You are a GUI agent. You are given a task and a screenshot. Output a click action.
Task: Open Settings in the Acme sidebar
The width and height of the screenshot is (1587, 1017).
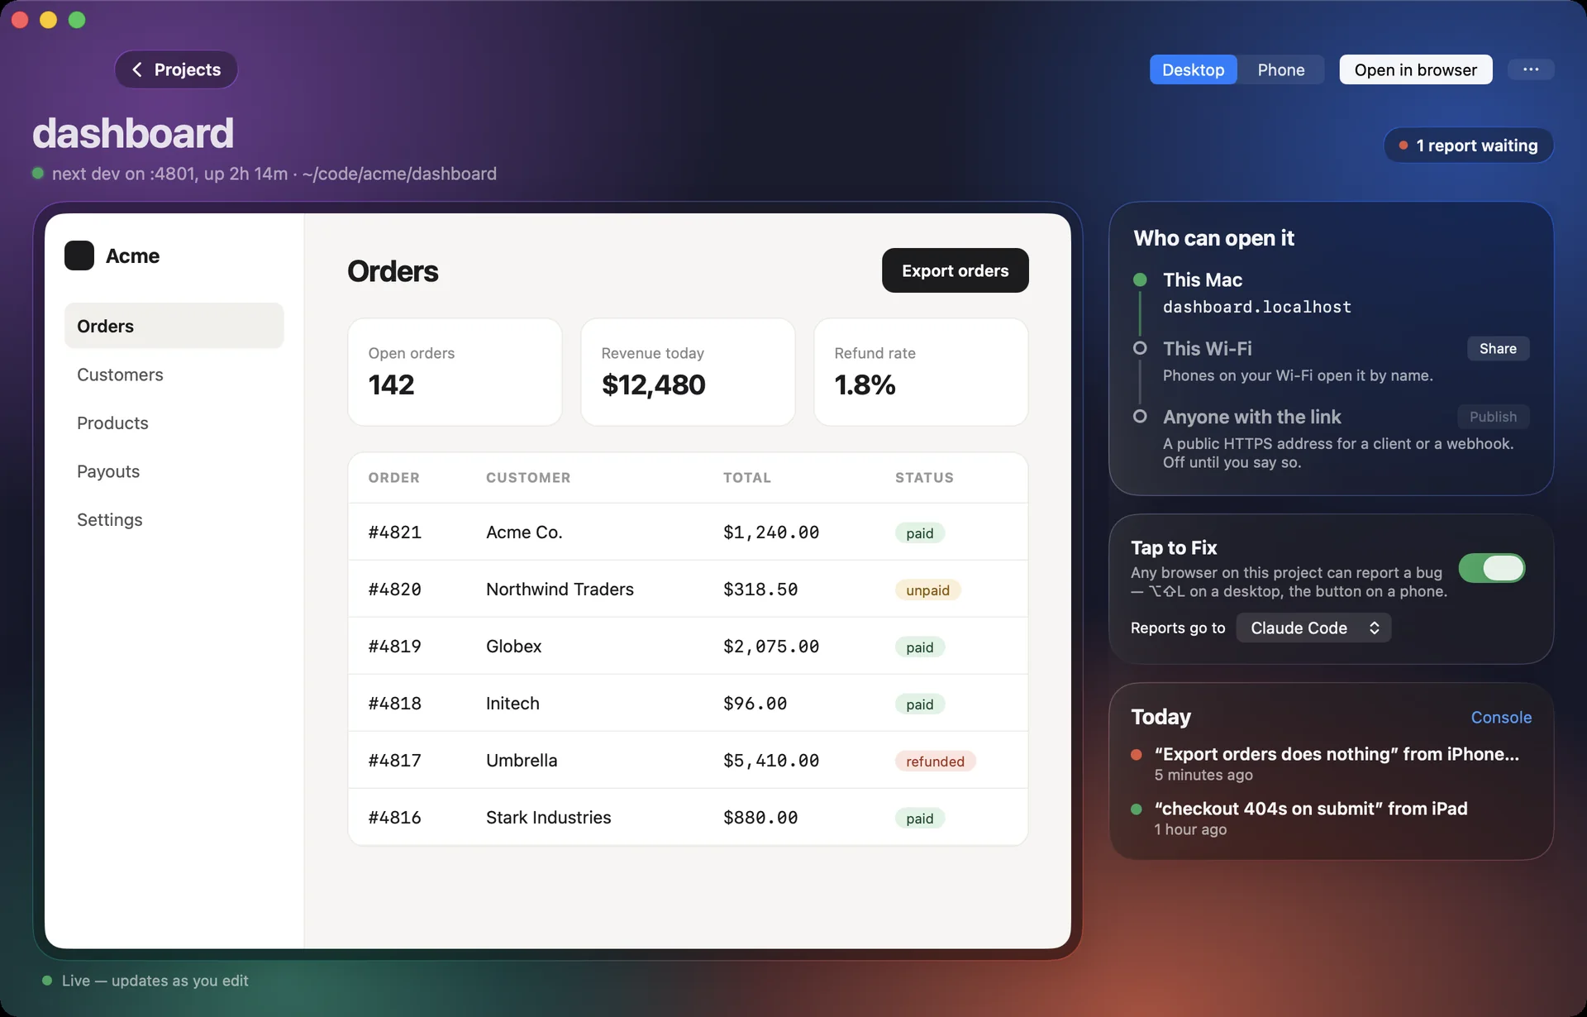(174, 519)
